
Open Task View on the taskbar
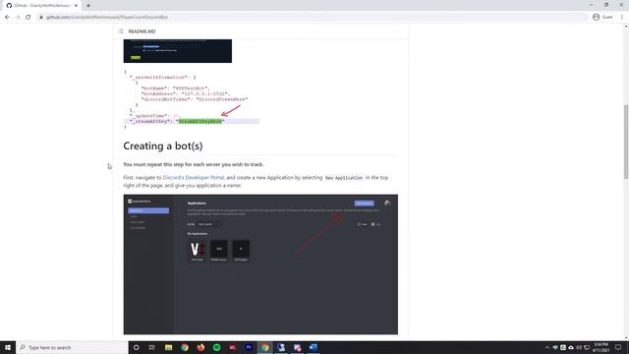(152, 347)
